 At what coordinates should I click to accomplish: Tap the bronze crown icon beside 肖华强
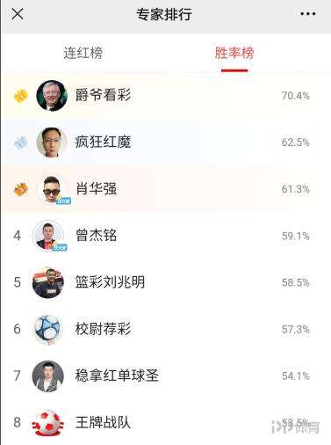pos(21,189)
